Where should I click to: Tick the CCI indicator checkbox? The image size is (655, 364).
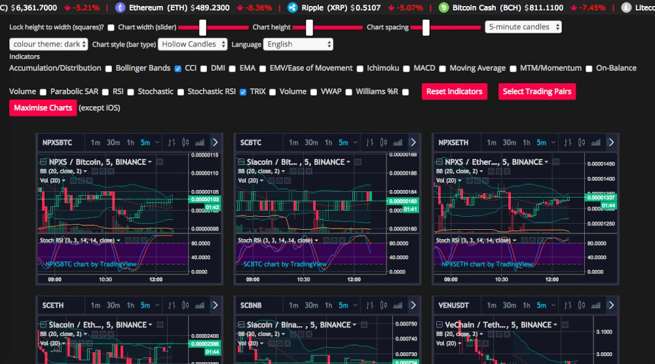(204, 69)
